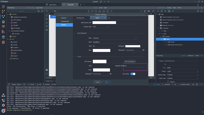The image size is (204, 115).
Task: Open the Theme Light dropdown
Action: [183, 71]
